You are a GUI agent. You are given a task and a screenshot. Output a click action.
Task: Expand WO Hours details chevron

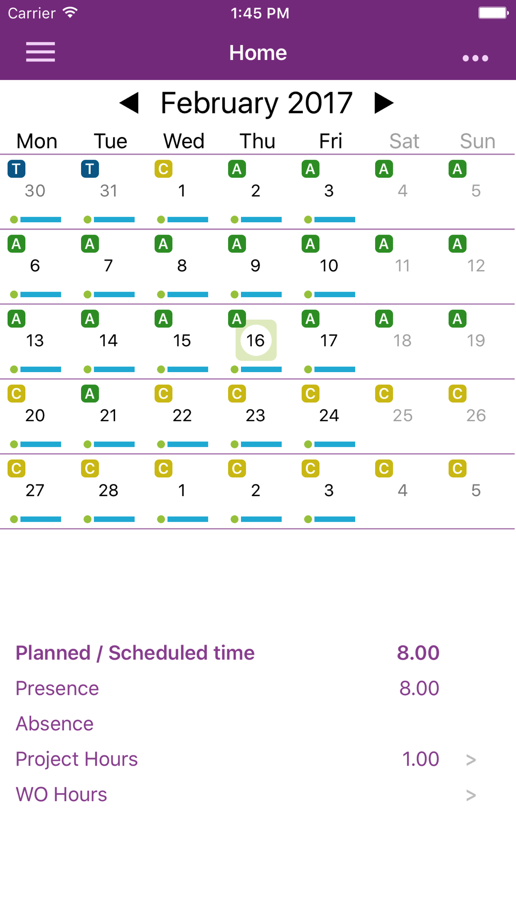coord(471,795)
